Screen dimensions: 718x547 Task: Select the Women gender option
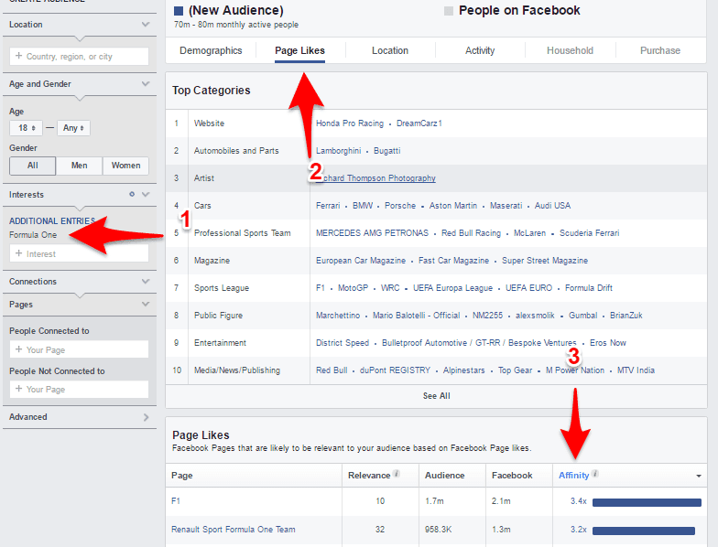coord(125,166)
